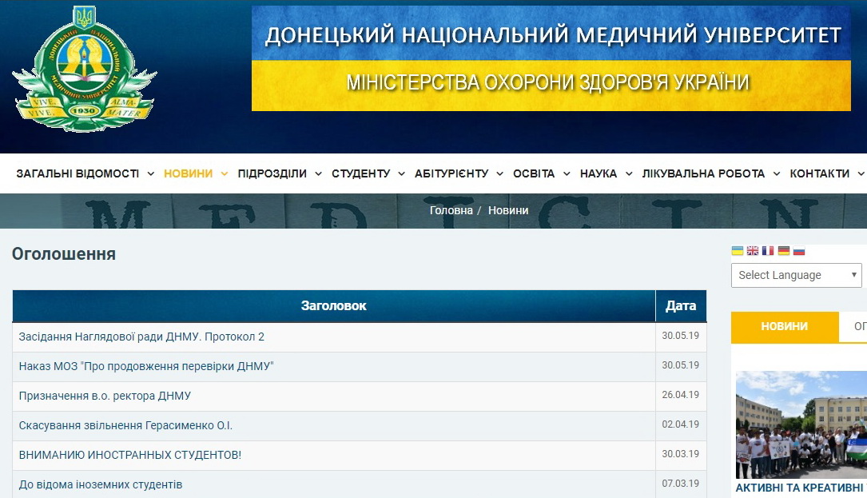
Task: Expand the АБІТУРІЄНТУ menu chevron
Action: [500, 173]
